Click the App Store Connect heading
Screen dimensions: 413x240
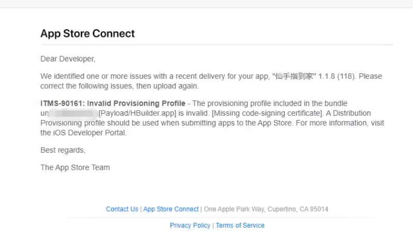pyautogui.click(x=87, y=34)
